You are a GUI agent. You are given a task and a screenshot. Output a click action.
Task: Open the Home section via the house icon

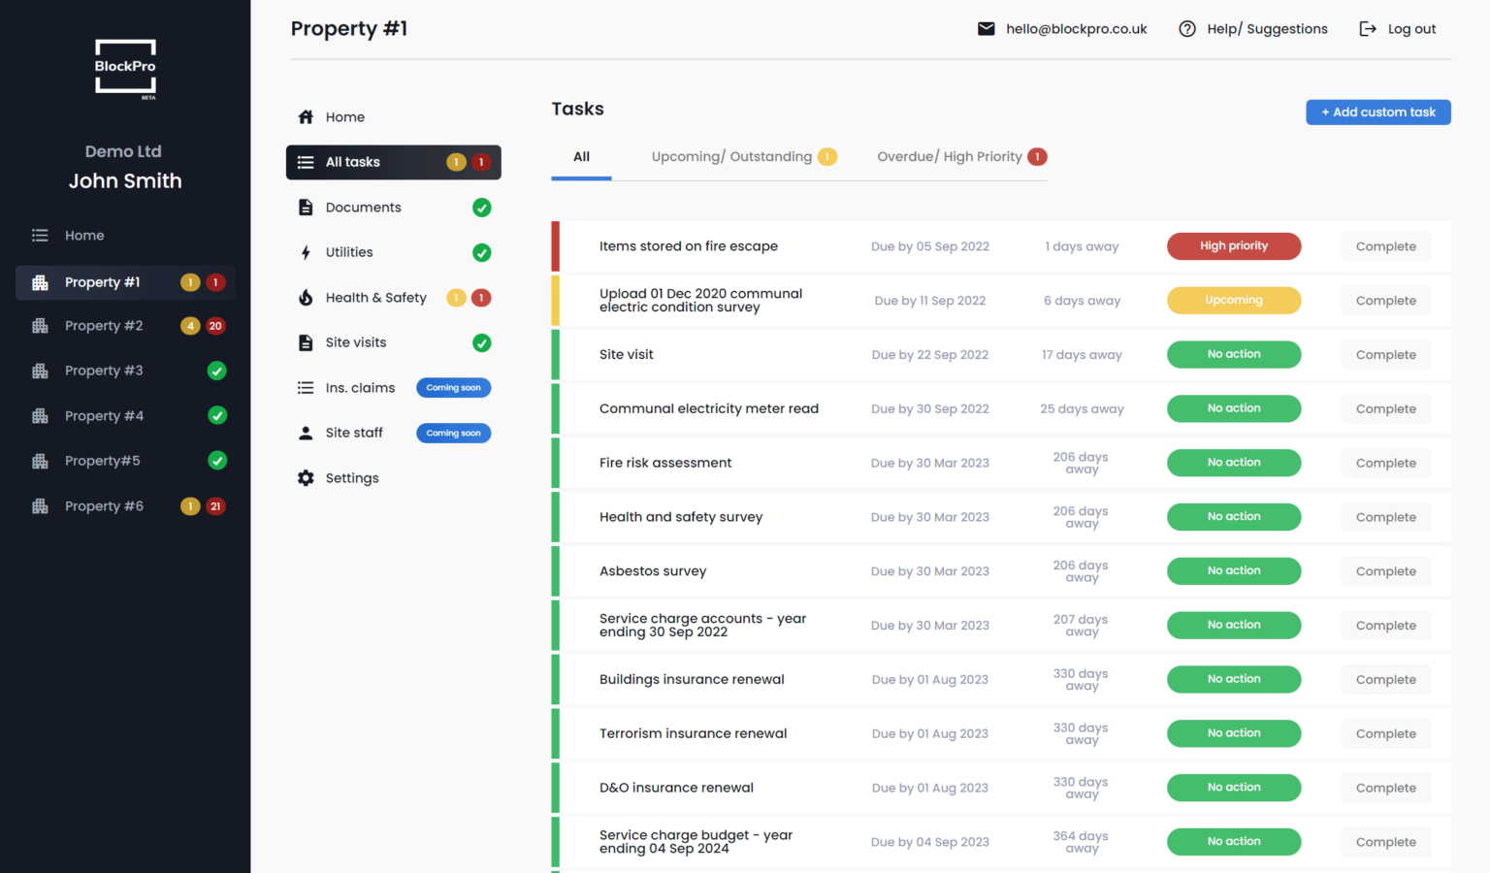(305, 116)
